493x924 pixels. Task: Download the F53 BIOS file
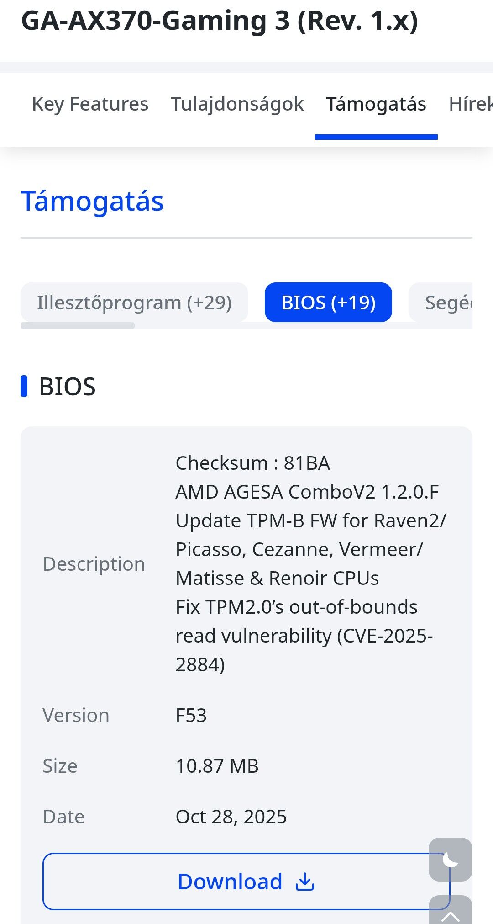[230, 882]
